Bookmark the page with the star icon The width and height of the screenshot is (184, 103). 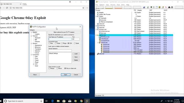[83, 8]
